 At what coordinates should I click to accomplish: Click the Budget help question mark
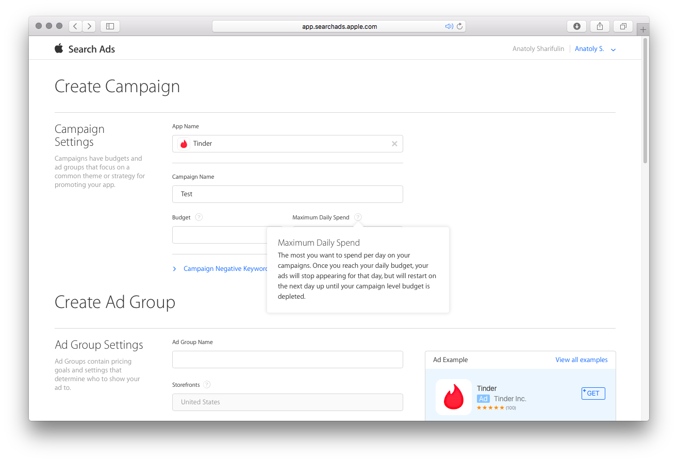pos(199,217)
